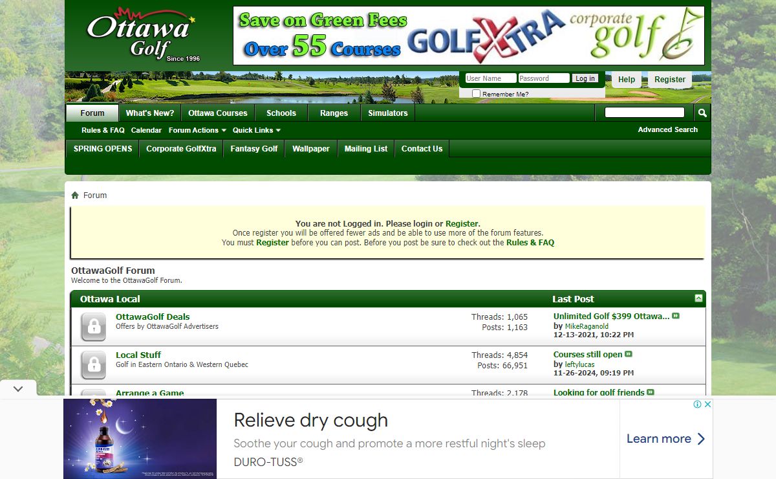
Task: Close the bottom ad with X icon
Action: point(707,404)
